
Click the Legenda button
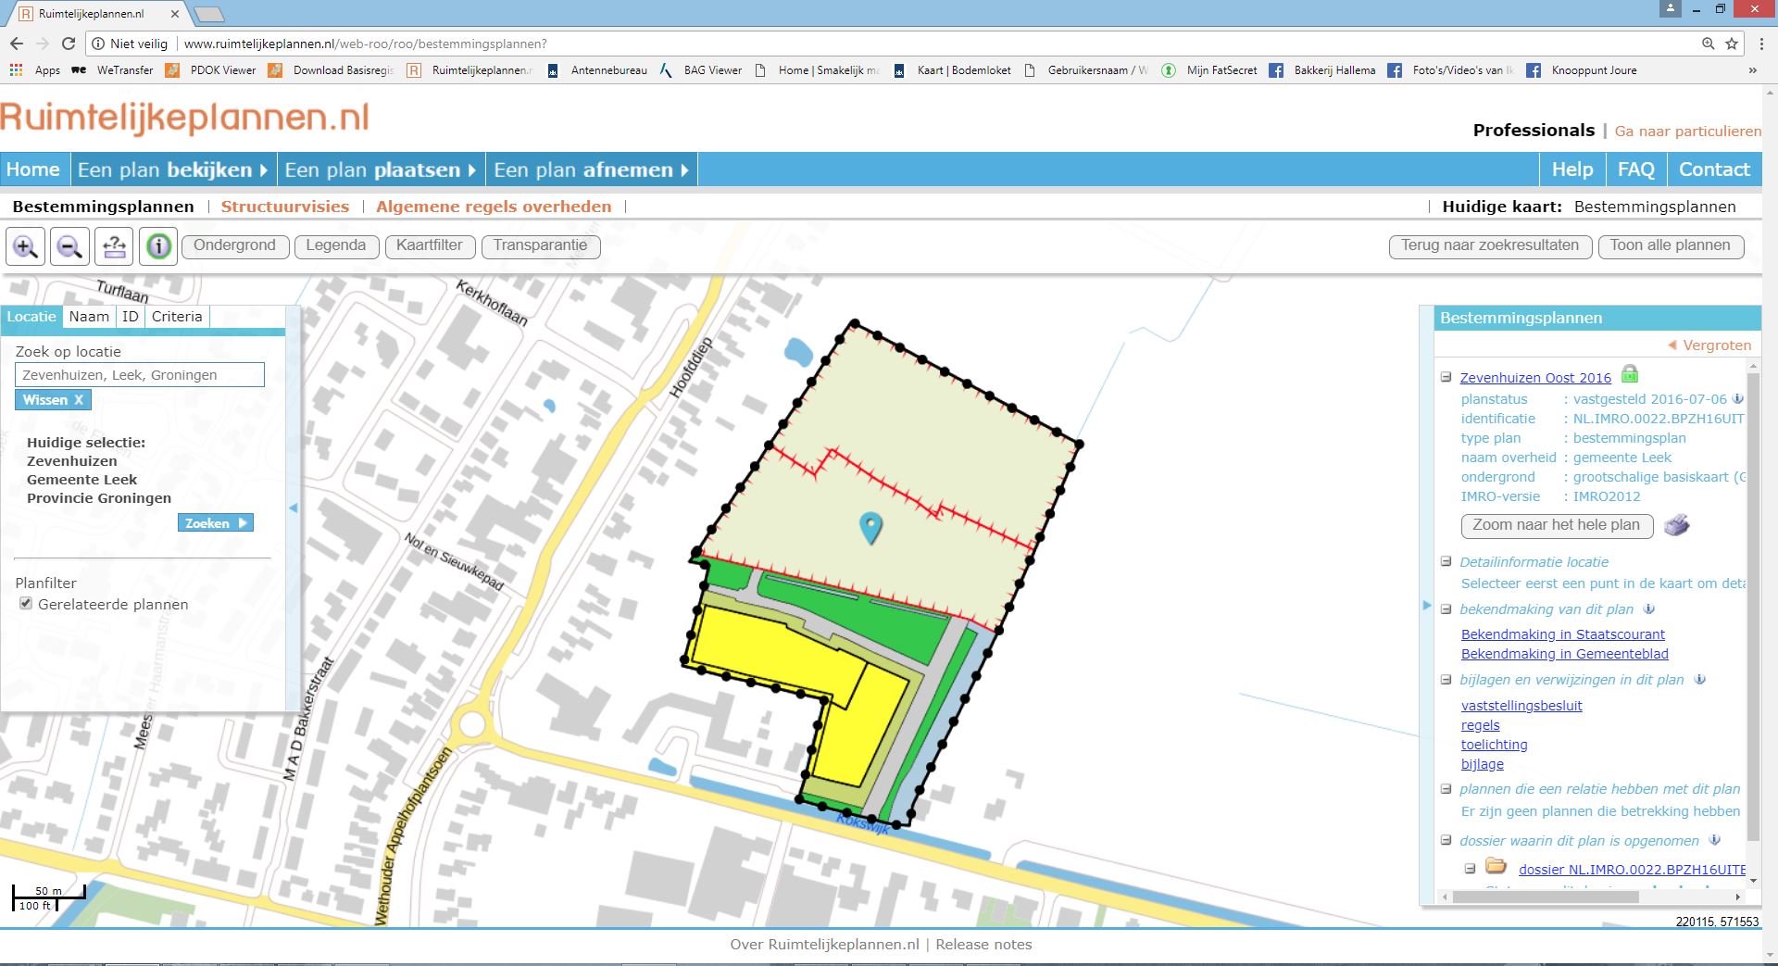tap(336, 246)
